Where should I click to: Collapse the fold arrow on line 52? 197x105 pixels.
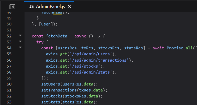click(x=20, y=36)
